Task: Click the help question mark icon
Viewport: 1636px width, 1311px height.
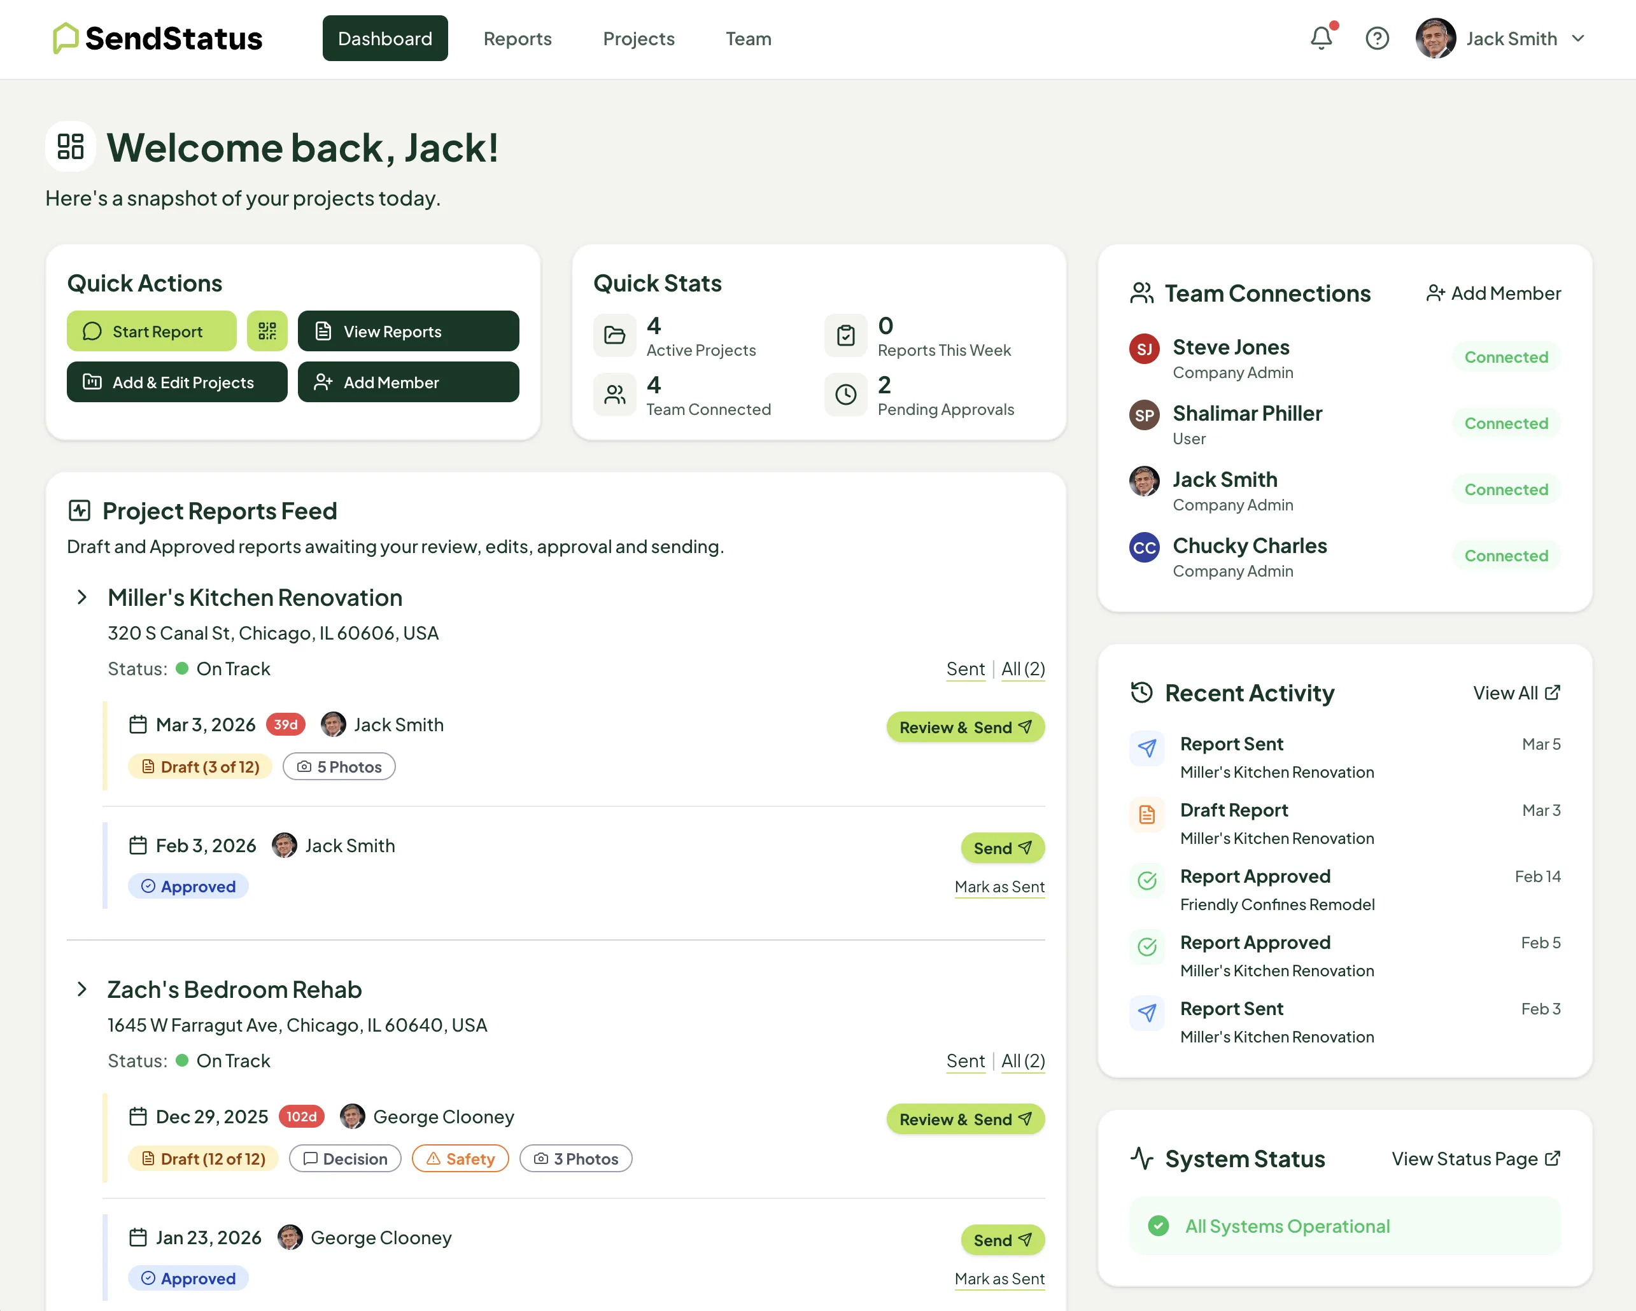Action: (1378, 38)
